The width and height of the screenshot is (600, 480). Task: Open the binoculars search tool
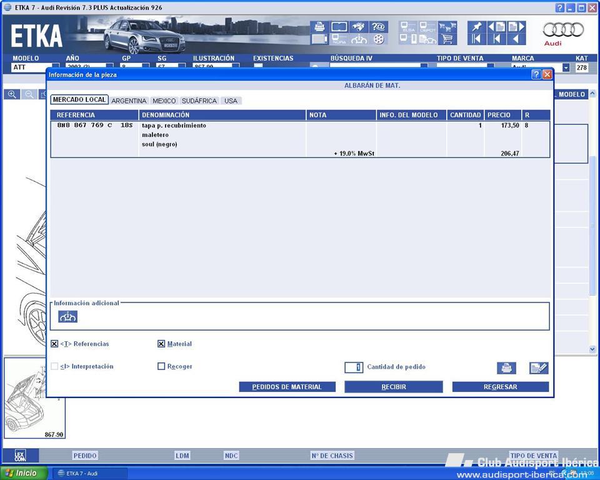coord(359,27)
